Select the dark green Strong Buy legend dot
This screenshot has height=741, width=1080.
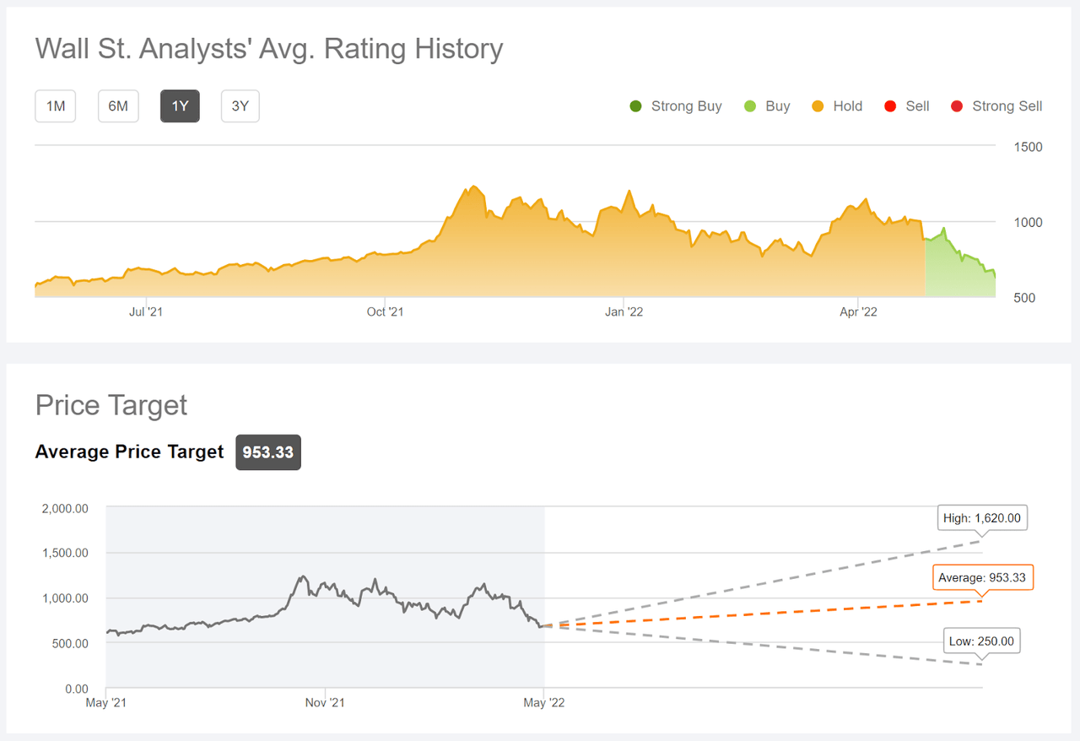[x=635, y=105]
